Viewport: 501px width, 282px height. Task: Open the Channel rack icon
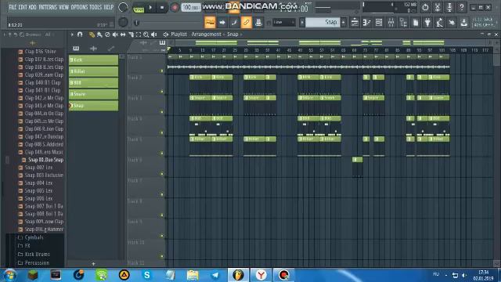pyautogui.click(x=379, y=23)
